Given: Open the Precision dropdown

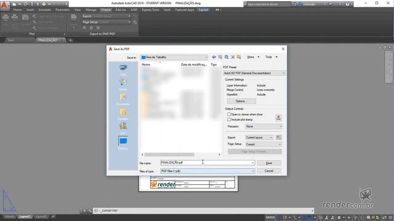Looking at the screenshot, I should tap(263, 126).
